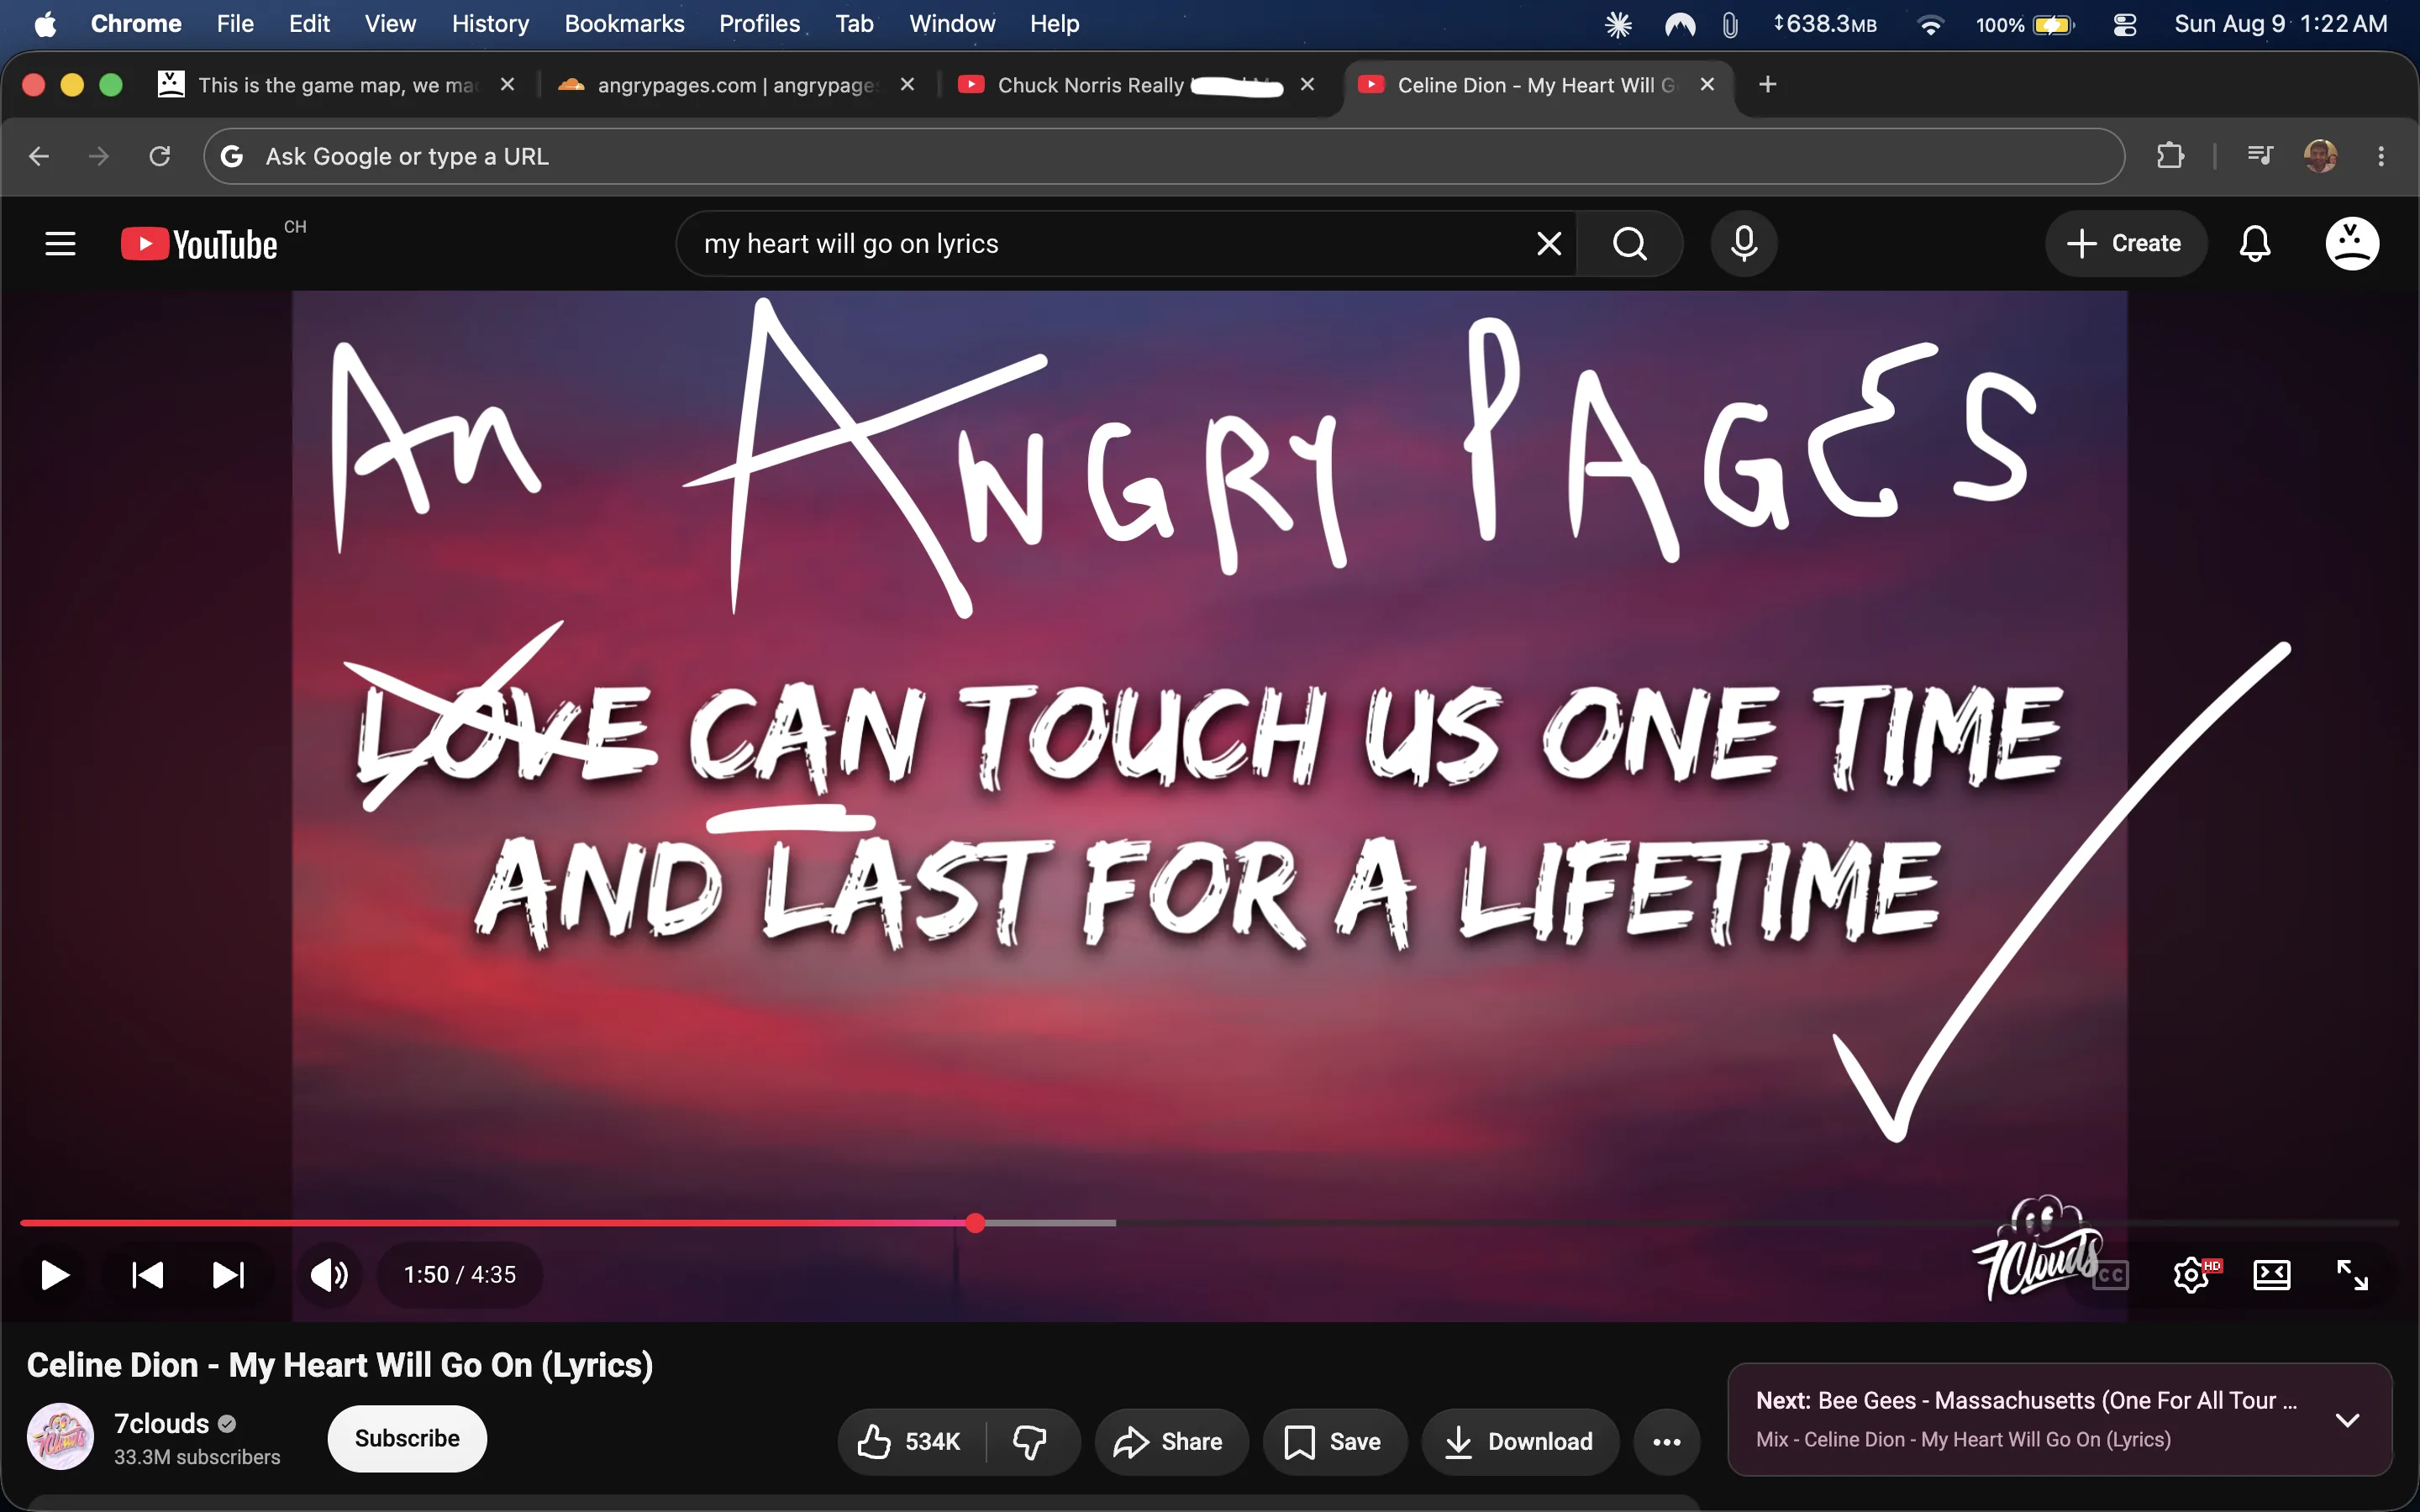This screenshot has height=1512, width=2420.
Task: Open the YouTube guide hamburger menu
Action: pyautogui.click(x=60, y=243)
